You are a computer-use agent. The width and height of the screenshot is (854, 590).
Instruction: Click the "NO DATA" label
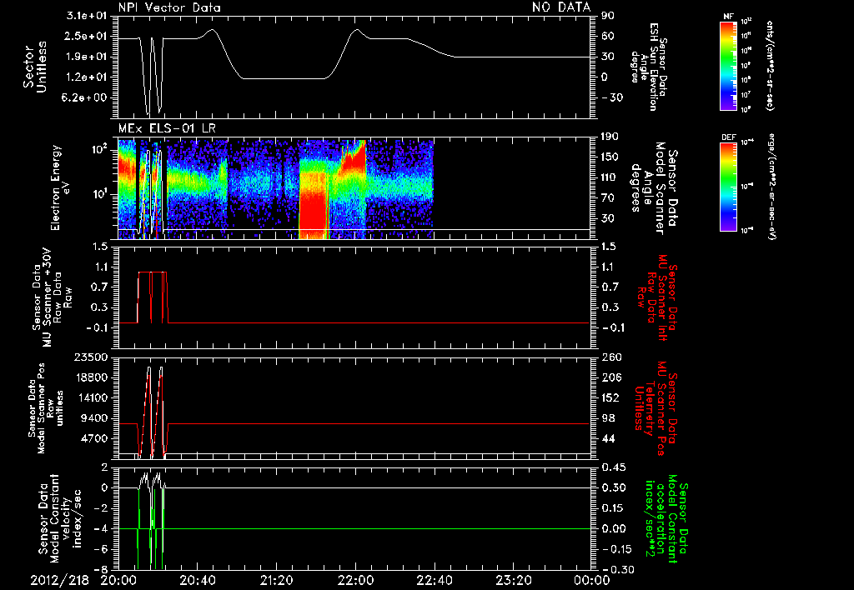point(561,7)
